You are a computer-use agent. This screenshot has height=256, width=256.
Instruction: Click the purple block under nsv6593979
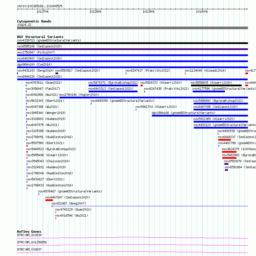tap(226, 164)
